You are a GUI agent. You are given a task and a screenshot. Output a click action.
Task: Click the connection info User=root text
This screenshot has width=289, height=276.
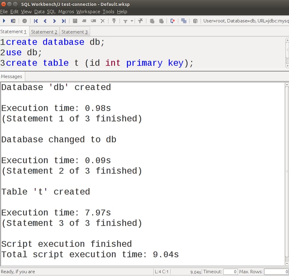[246, 21]
